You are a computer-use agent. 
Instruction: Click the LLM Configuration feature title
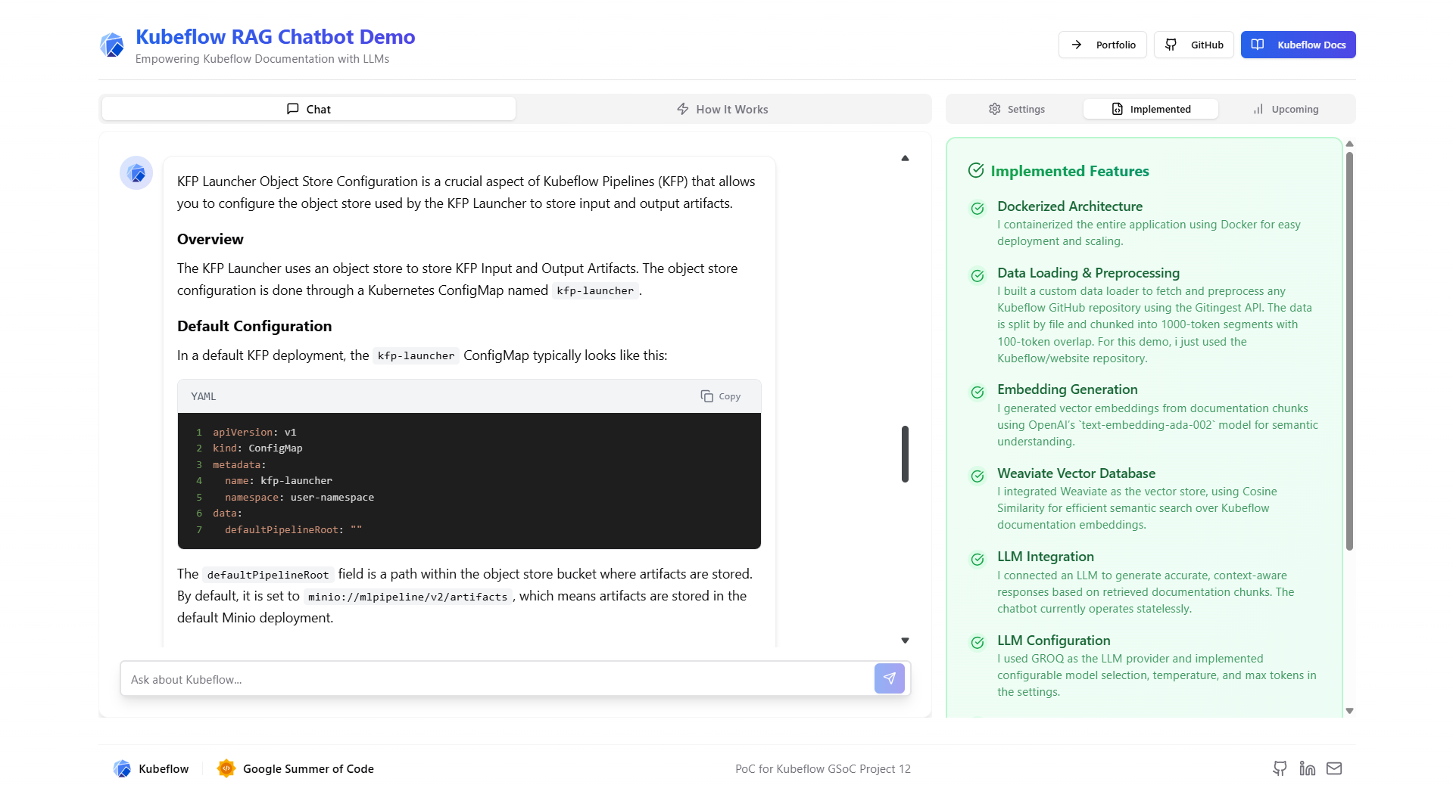(1053, 641)
